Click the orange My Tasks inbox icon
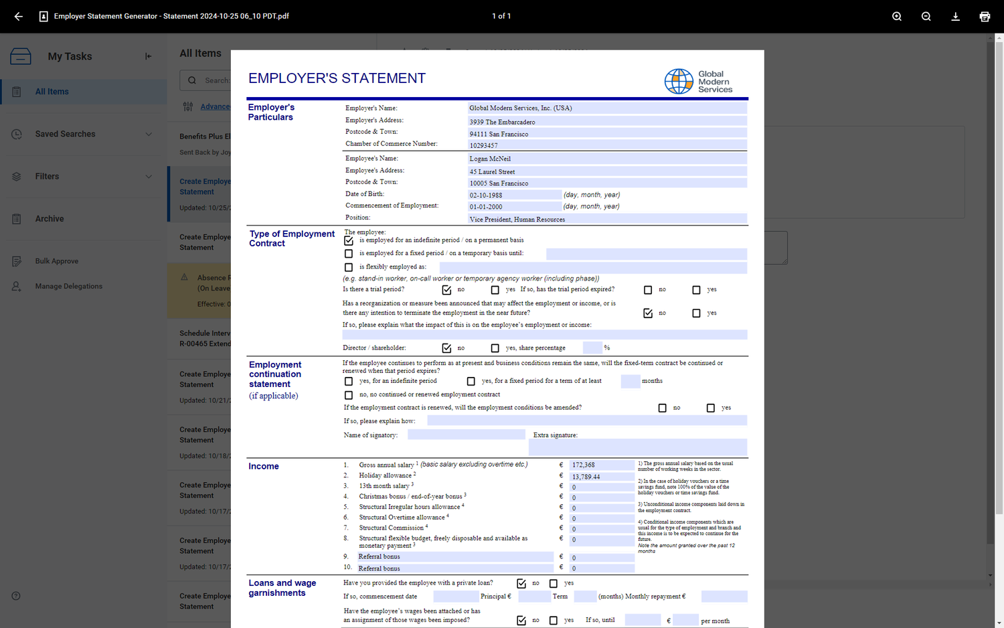 click(21, 56)
